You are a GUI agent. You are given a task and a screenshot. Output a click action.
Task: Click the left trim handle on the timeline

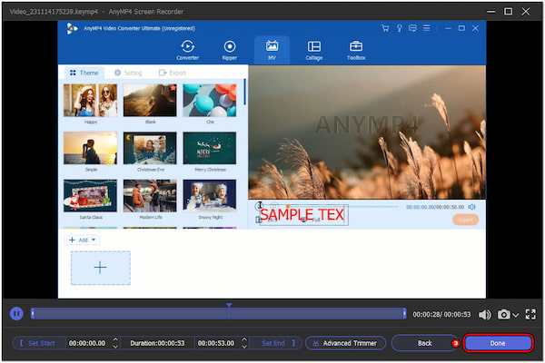[33, 314]
